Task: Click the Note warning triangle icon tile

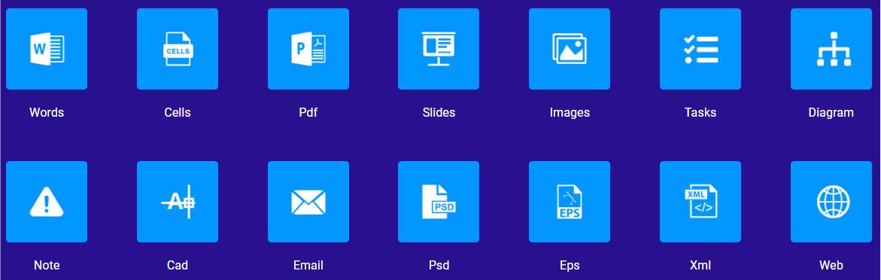Action: pos(47,202)
